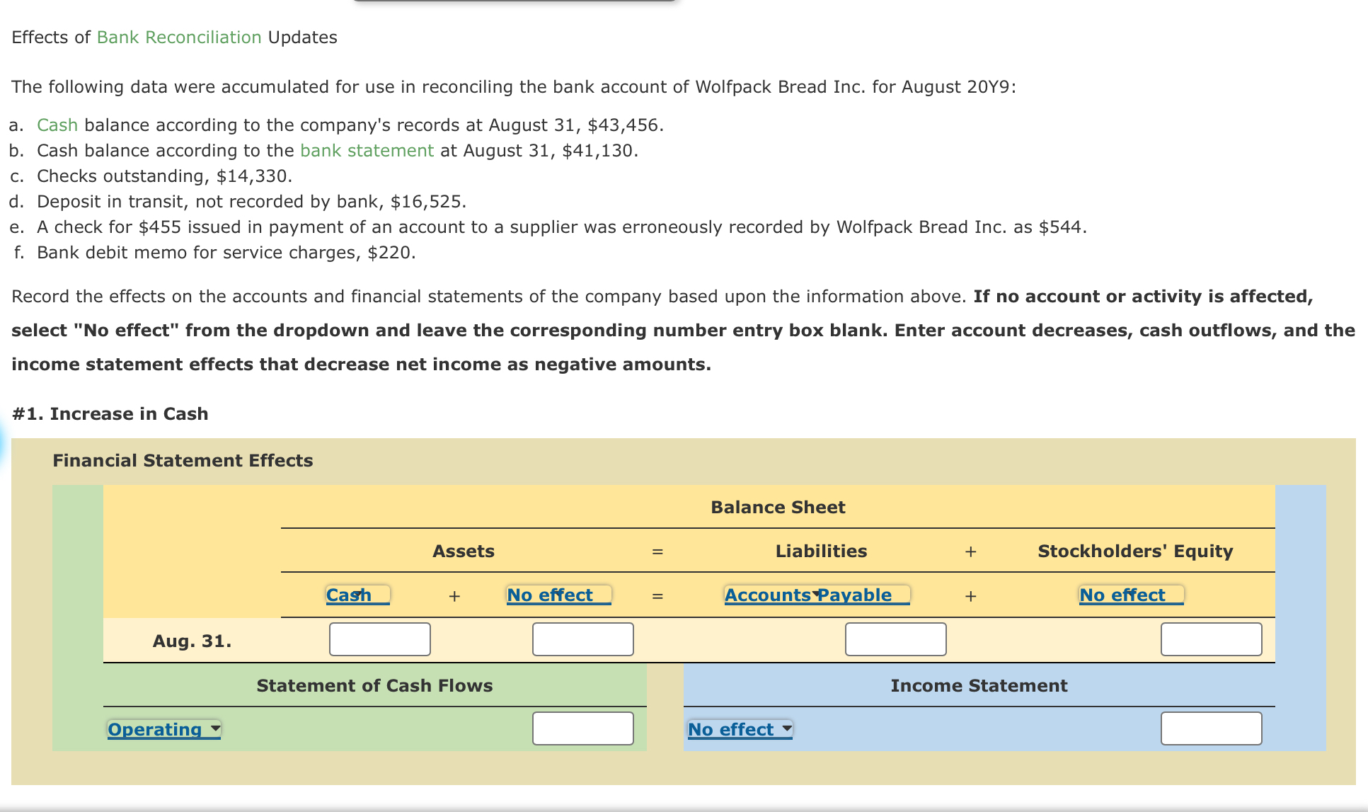Open the "bank statement" link in item b

coord(366,150)
